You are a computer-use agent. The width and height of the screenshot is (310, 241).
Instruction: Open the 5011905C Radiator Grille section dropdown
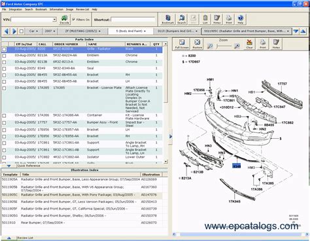pyautogui.click(x=247, y=31)
